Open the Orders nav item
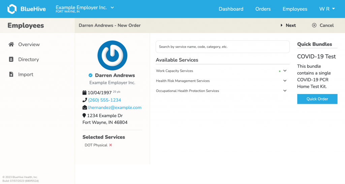 (x=263, y=9)
